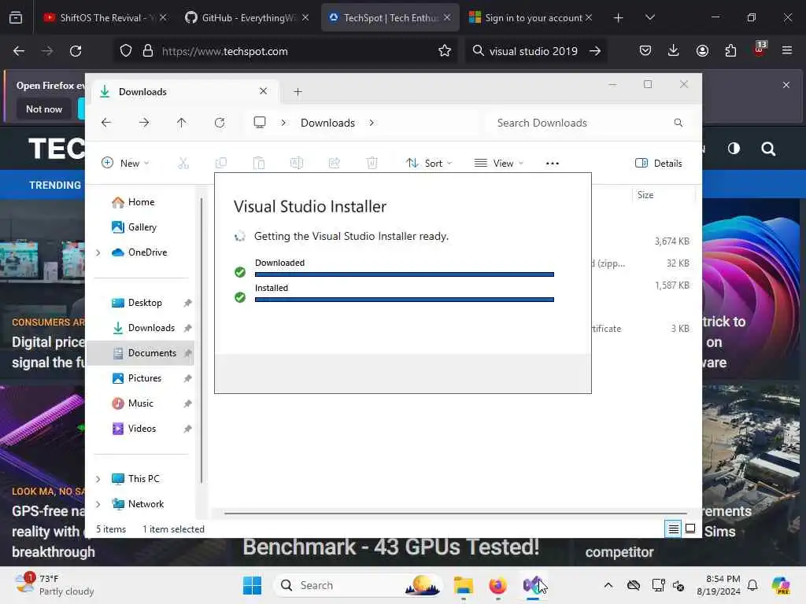806x604 pixels.
Task: Click the Firefox View icon in tab bar
Action: [x=16, y=18]
